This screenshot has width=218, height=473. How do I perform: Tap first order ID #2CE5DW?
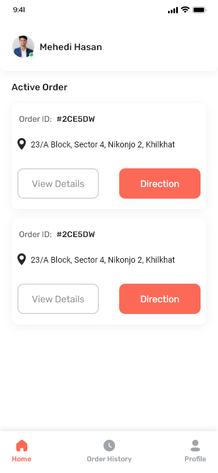(76, 119)
